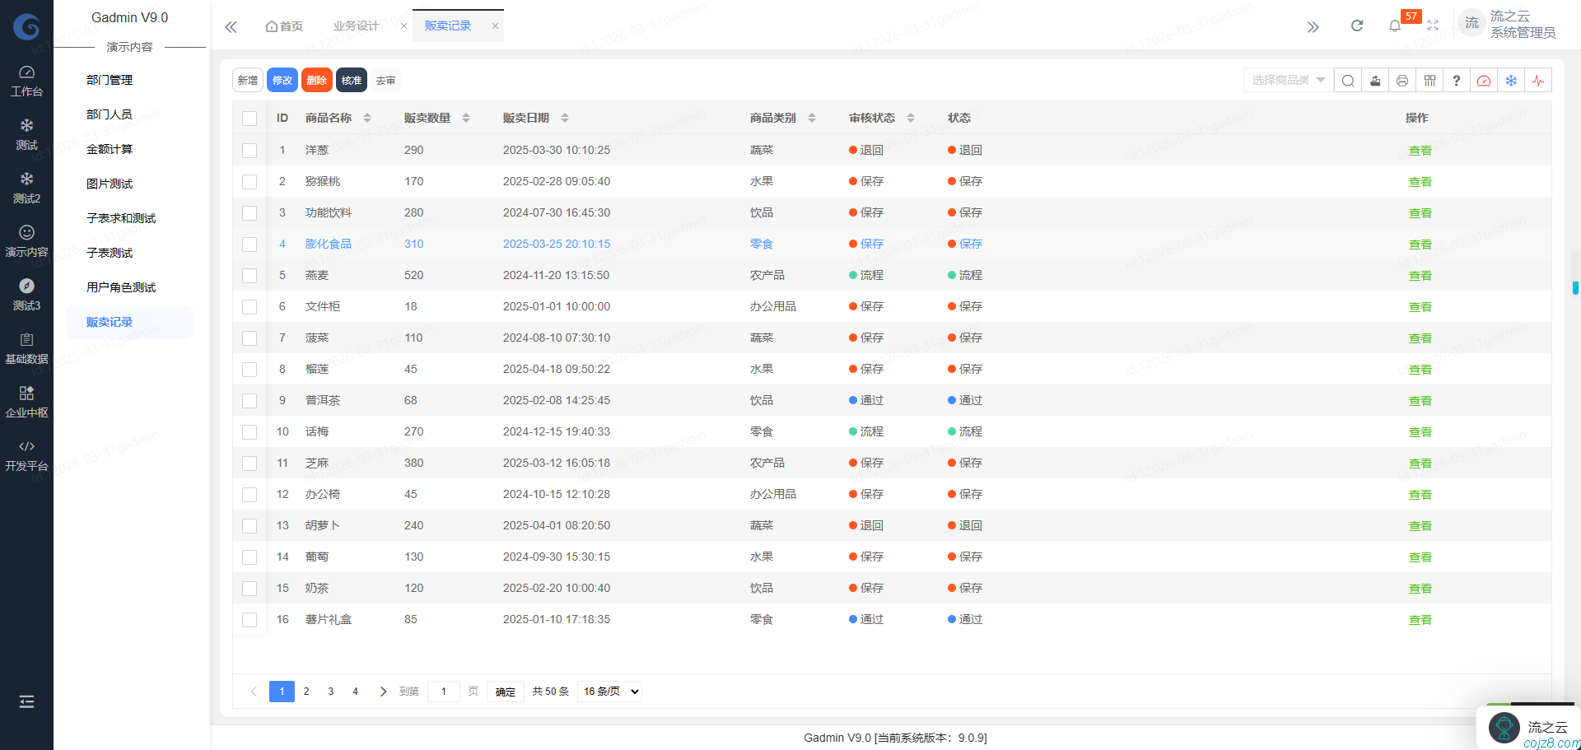Check the checkbox for 洋葱 row
The image size is (1581, 750).
[250, 150]
